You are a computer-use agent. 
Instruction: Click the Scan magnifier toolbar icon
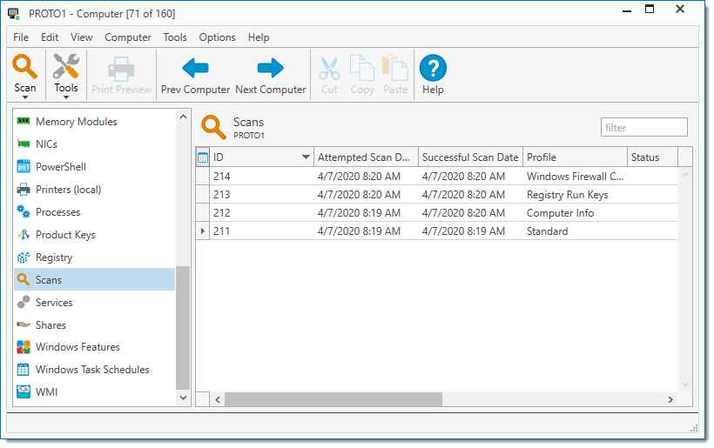click(25, 67)
